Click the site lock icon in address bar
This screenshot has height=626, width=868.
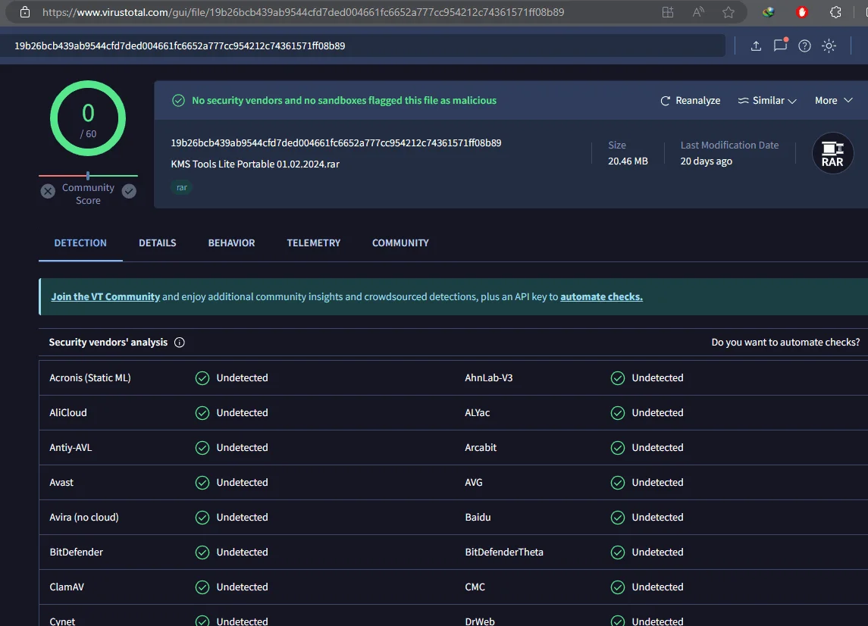point(25,12)
